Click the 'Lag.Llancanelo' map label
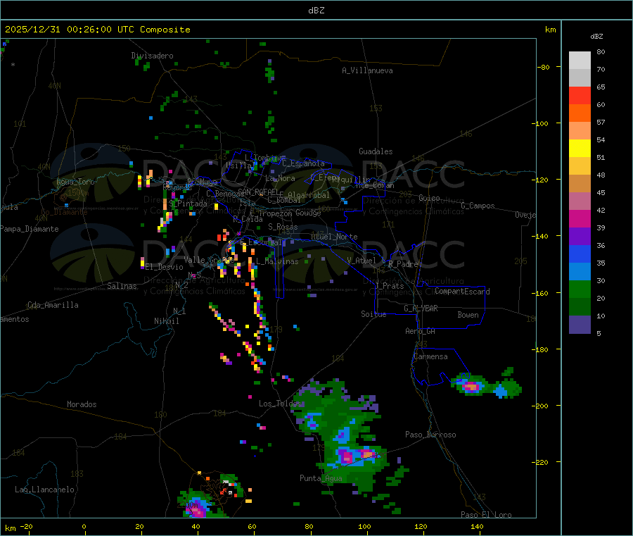Image resolution: width=633 pixels, height=536 pixels. [x=45, y=490]
